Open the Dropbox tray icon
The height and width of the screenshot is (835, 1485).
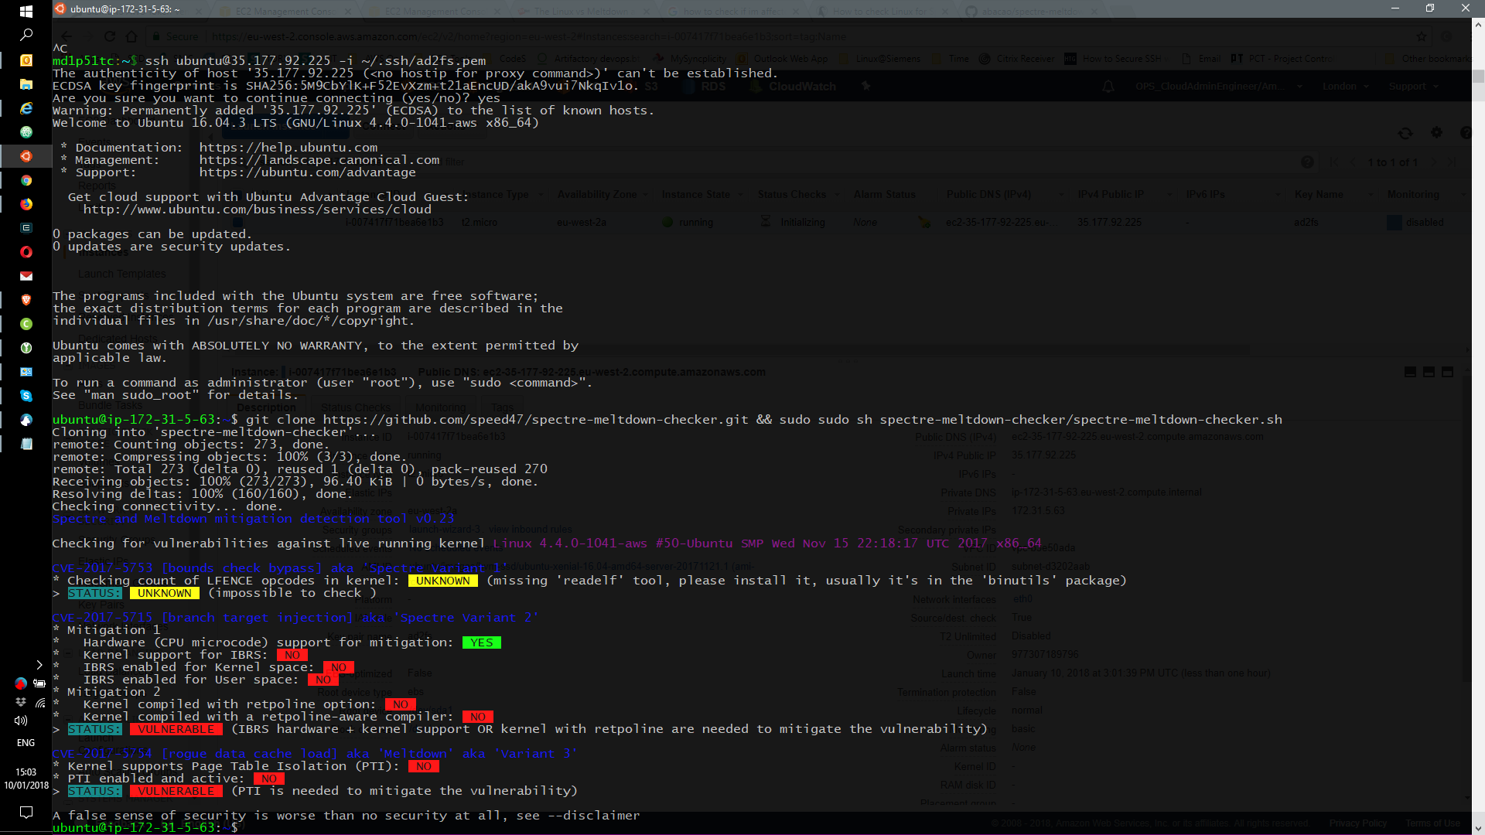click(21, 702)
